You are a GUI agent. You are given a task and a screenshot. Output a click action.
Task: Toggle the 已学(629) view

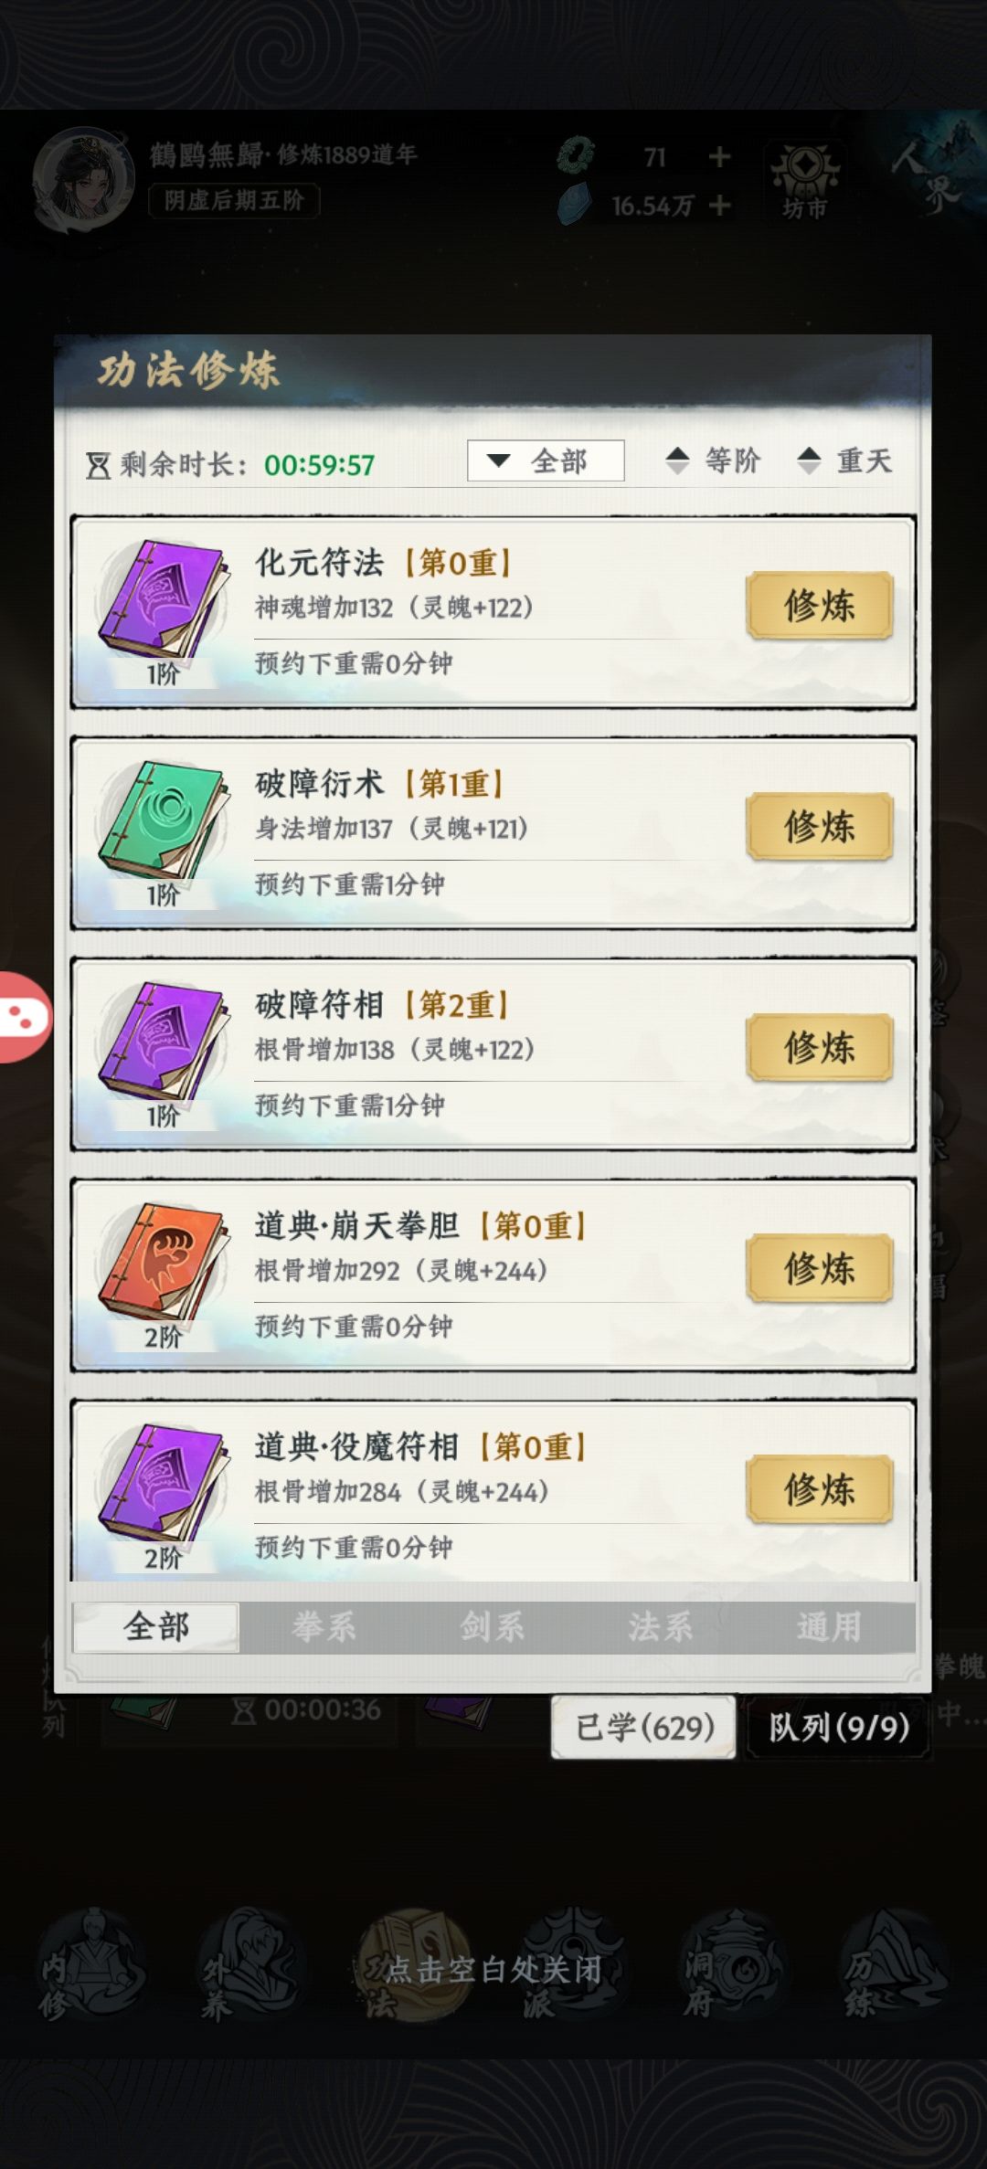coord(643,1727)
